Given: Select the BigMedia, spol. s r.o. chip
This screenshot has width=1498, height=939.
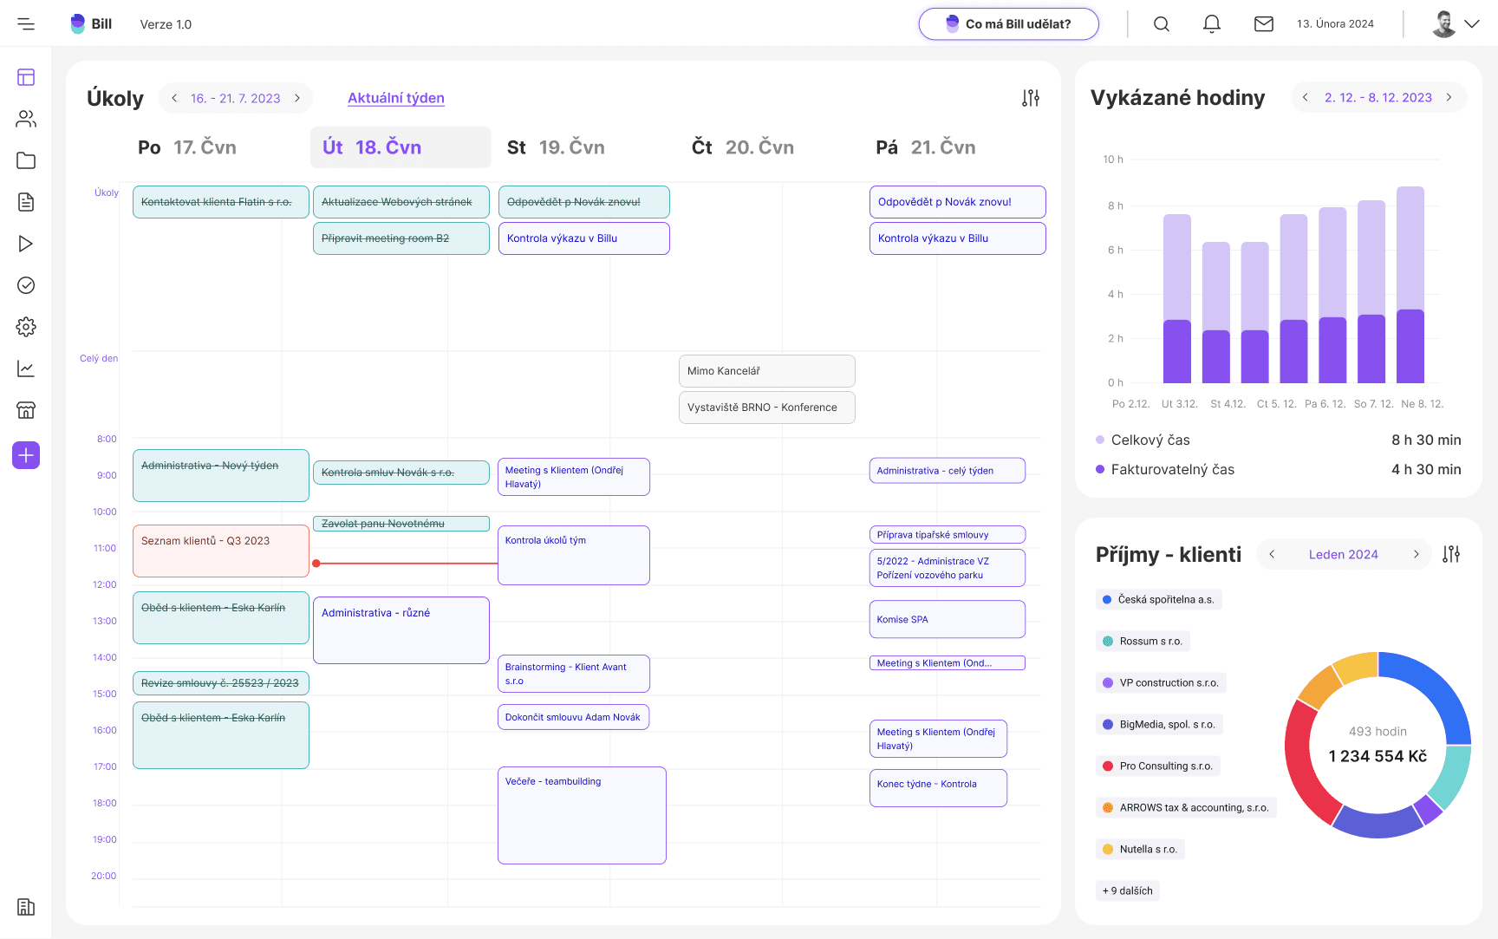Looking at the screenshot, I should (1159, 724).
